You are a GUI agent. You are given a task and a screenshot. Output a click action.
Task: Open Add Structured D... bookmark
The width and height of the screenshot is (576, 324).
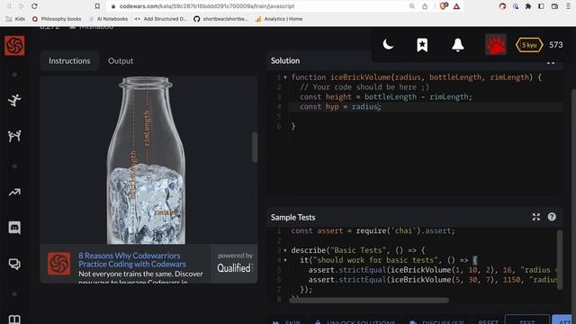pyautogui.click(x=161, y=19)
